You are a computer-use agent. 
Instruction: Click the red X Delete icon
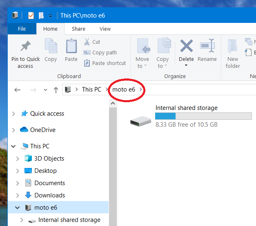tap(187, 46)
